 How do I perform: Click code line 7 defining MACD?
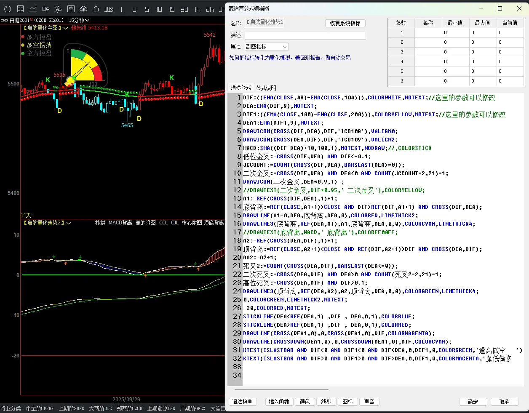click(x=337, y=148)
